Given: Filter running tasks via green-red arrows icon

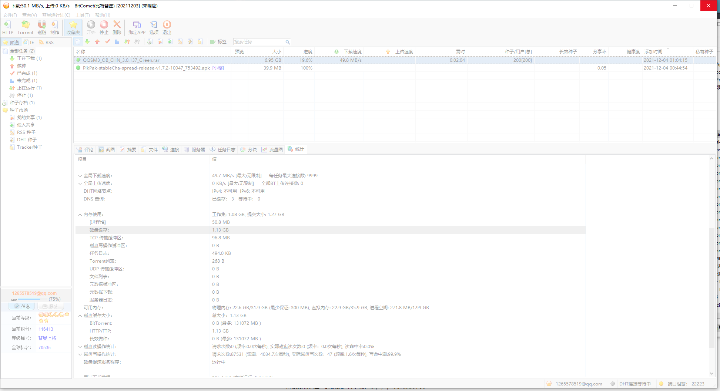Looking at the screenshot, I should [127, 42].
